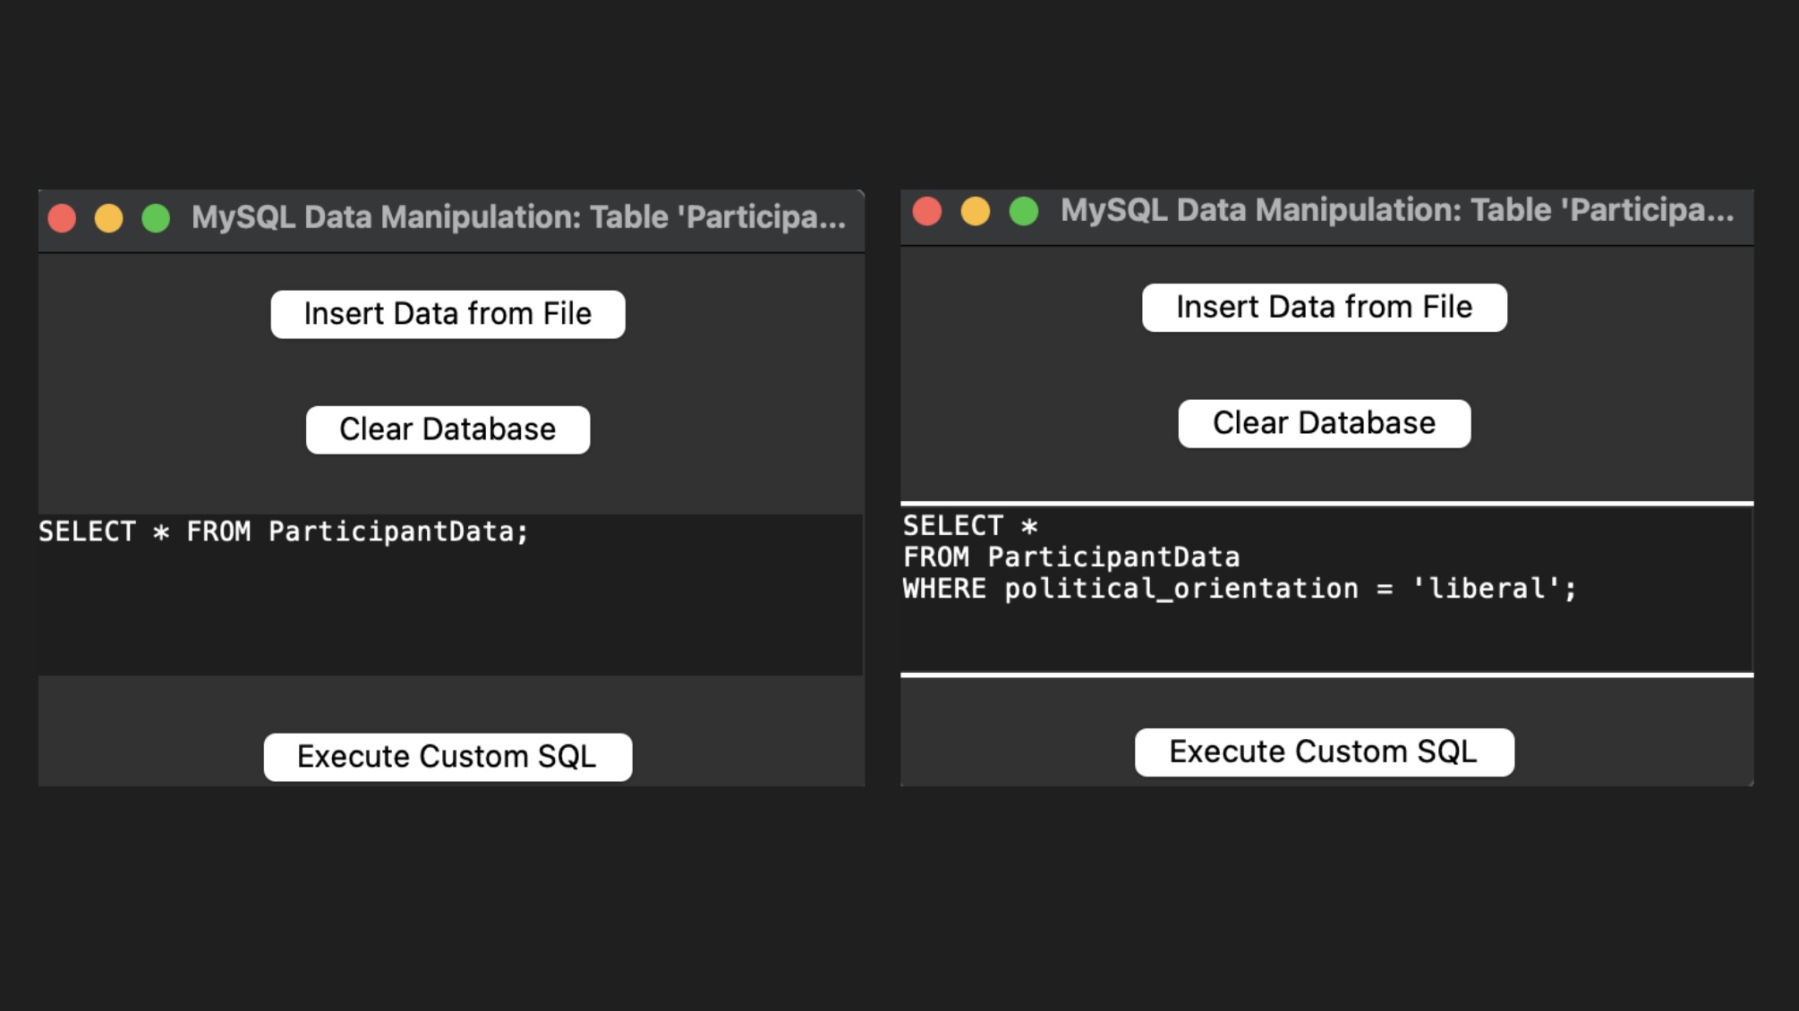Click the yellow minimize button on right window
This screenshot has height=1011, width=1799.
point(975,212)
